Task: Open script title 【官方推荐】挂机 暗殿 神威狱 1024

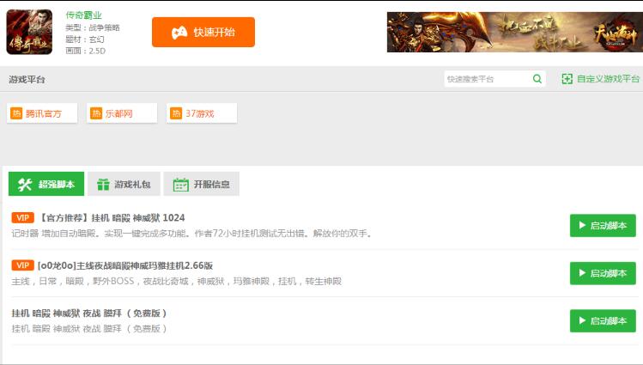Action: [111, 218]
